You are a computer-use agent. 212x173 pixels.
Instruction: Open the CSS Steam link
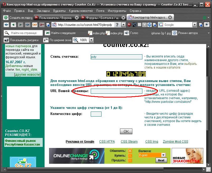coord(129,142)
